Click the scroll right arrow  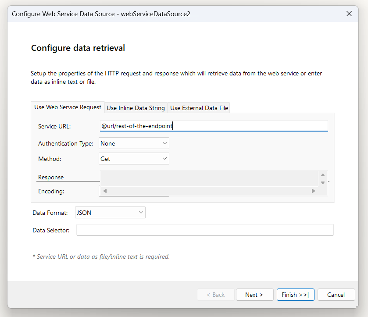tap(313, 191)
